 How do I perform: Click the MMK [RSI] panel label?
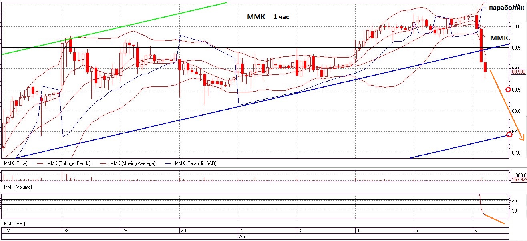click(14, 224)
